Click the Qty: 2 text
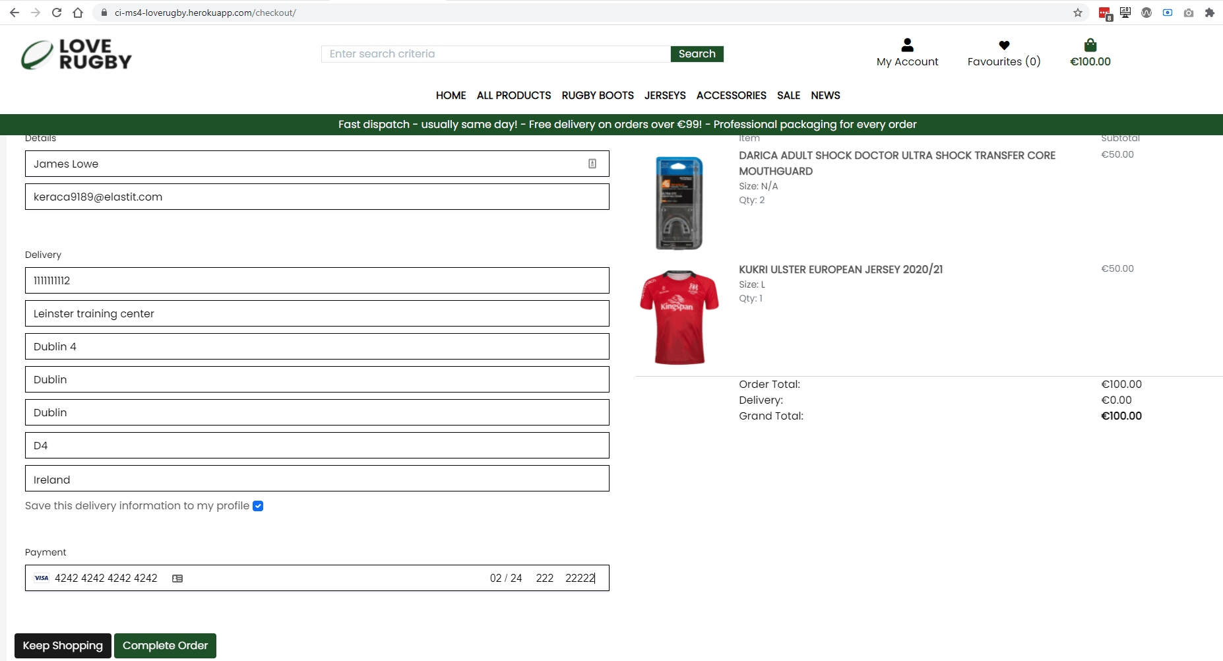This screenshot has height=661, width=1223. [x=752, y=201]
